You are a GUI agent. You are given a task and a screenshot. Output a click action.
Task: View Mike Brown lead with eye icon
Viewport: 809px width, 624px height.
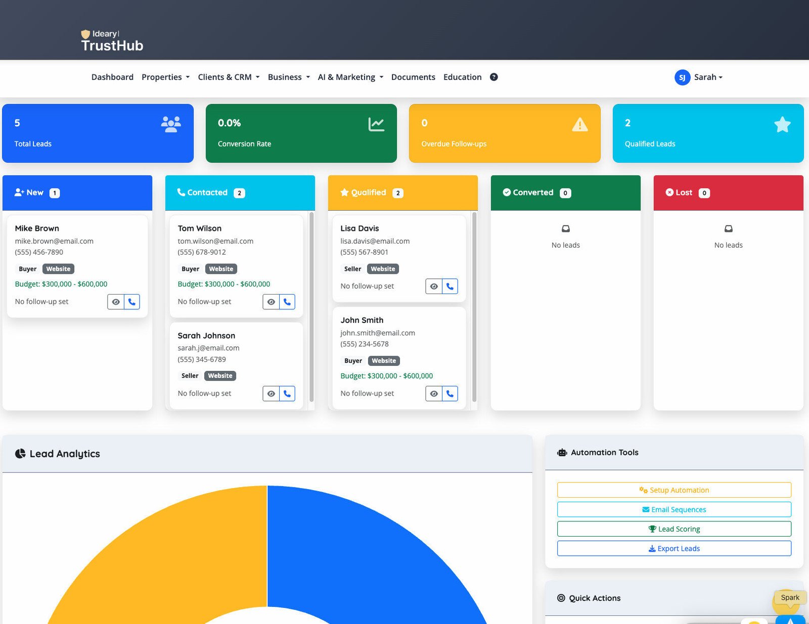click(x=116, y=302)
